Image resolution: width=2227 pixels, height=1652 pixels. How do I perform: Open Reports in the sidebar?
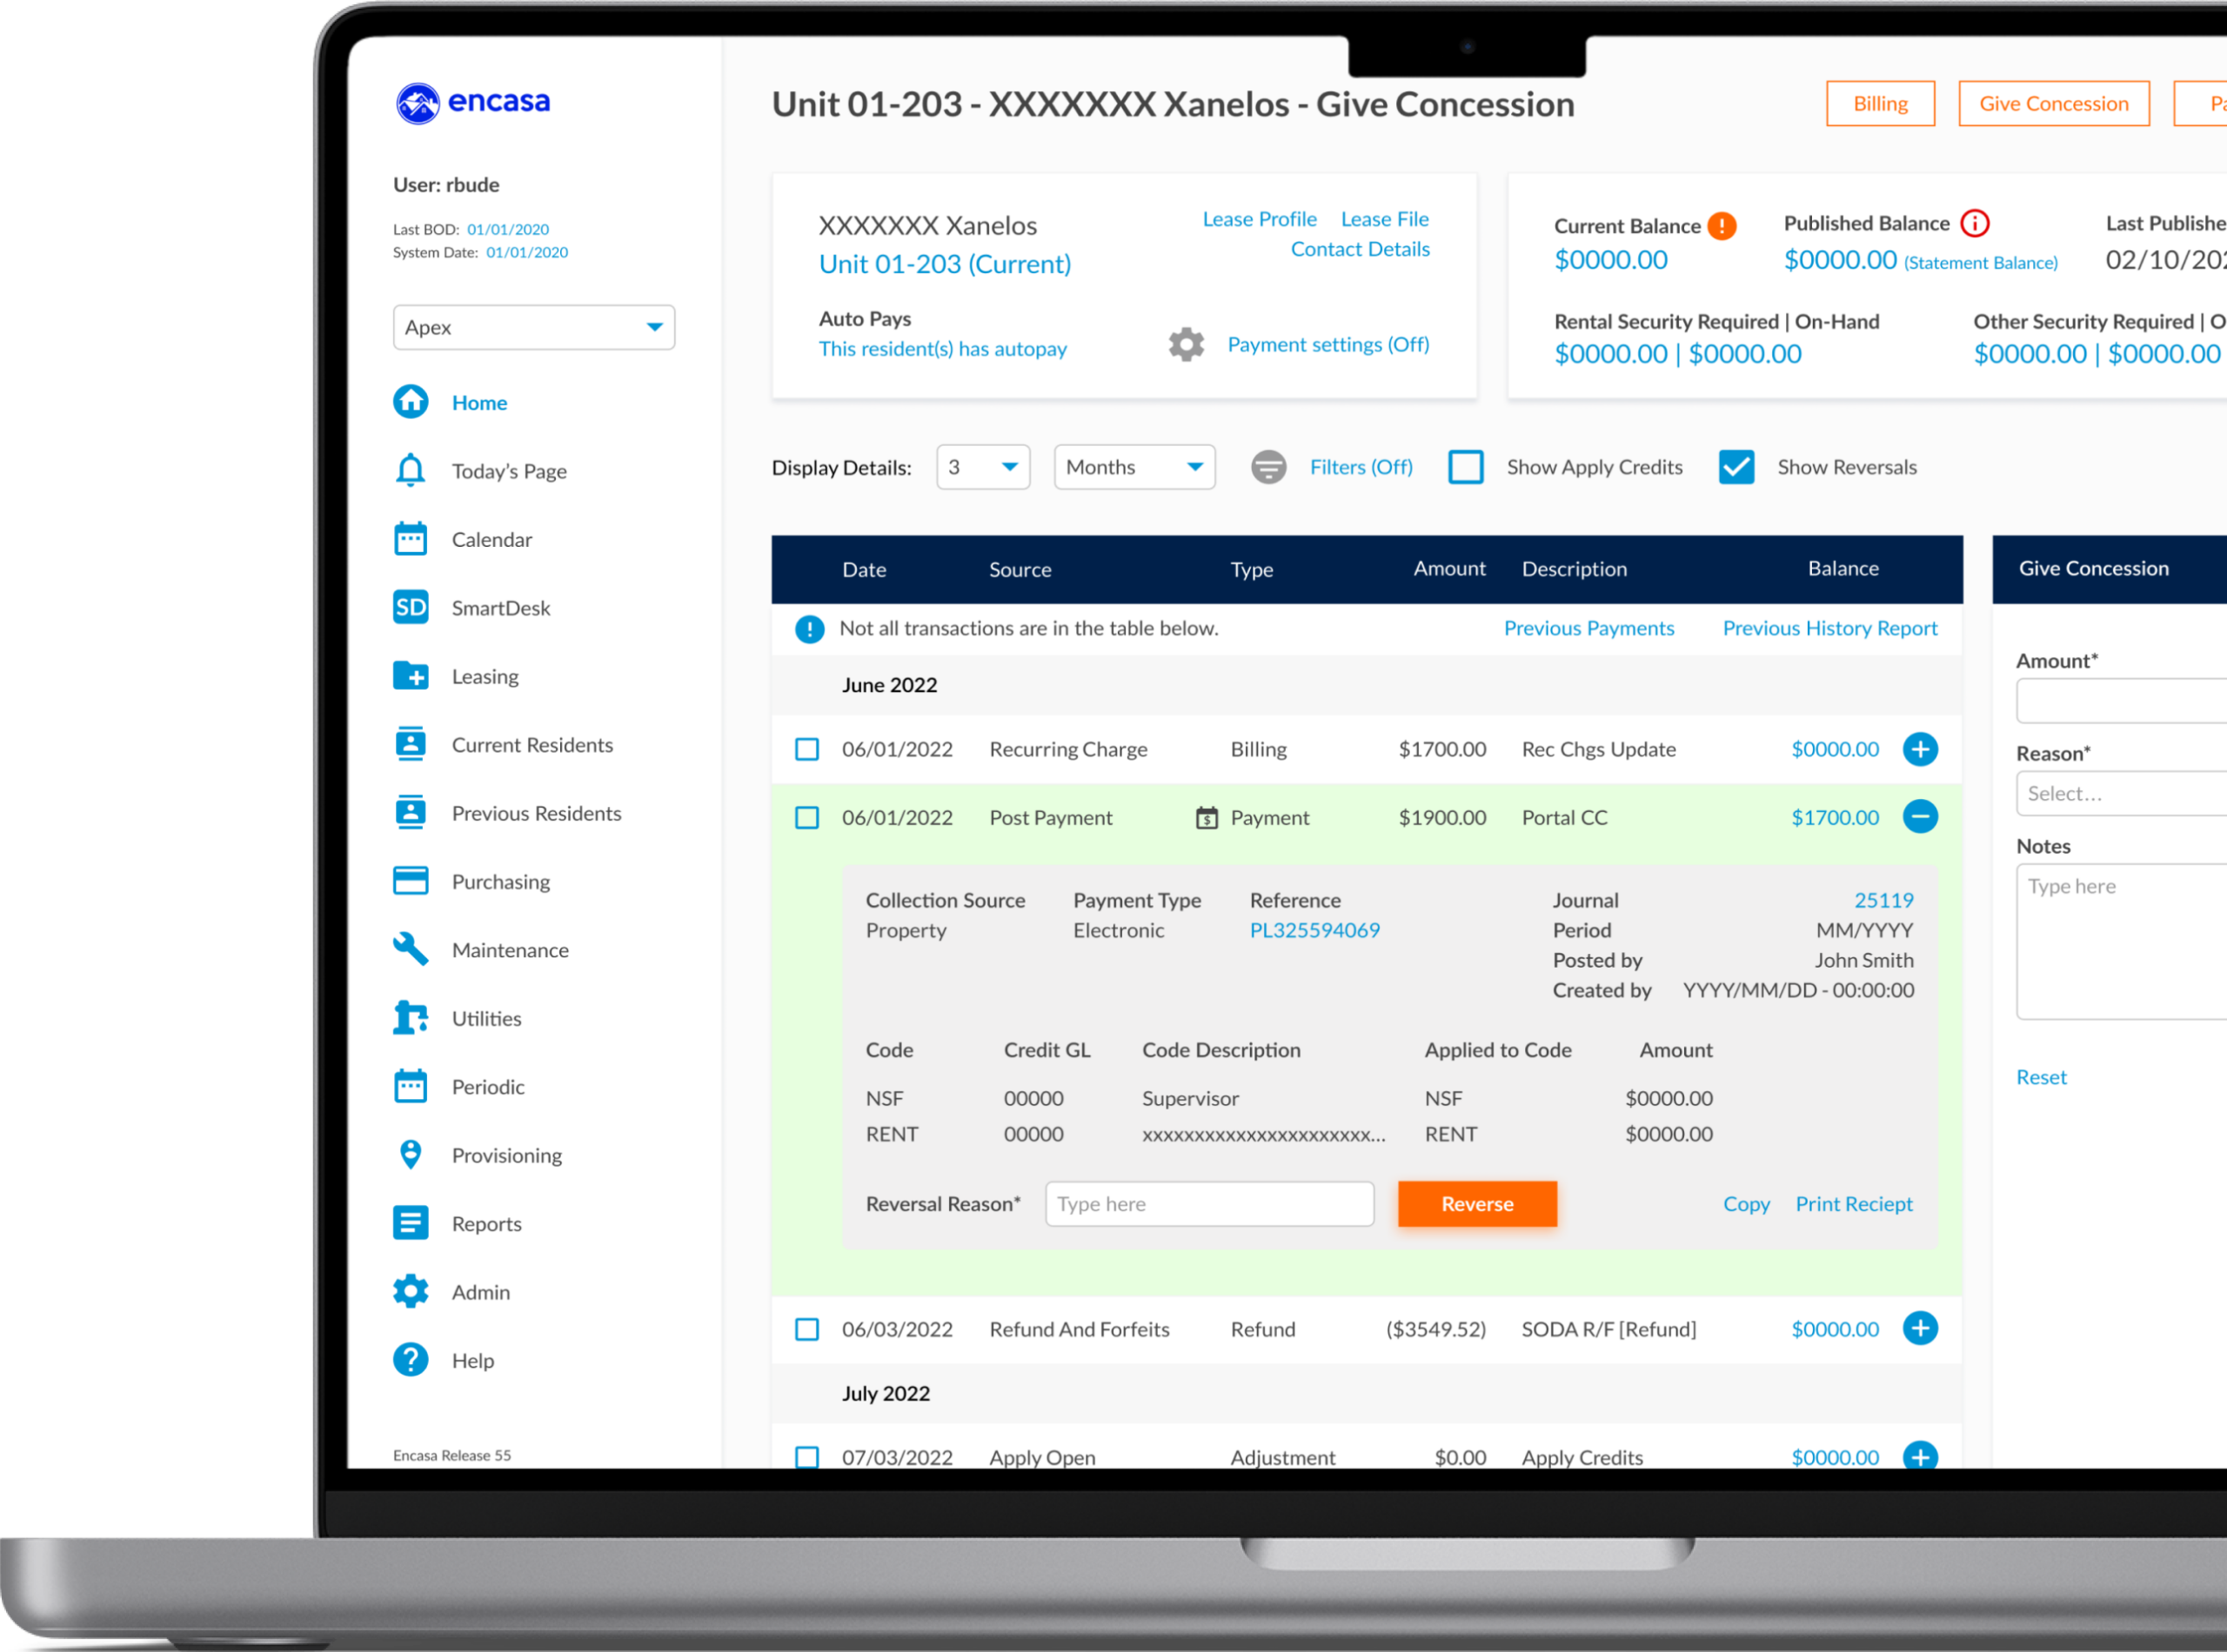point(486,1224)
